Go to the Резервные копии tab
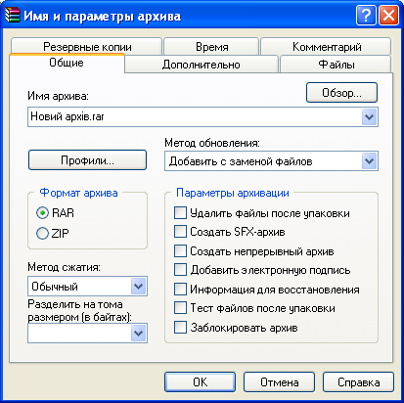Image resolution: width=404 pixels, height=403 pixels. pyautogui.click(x=87, y=46)
